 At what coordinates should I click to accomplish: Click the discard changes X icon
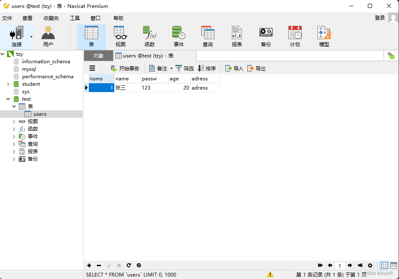click(x=119, y=266)
